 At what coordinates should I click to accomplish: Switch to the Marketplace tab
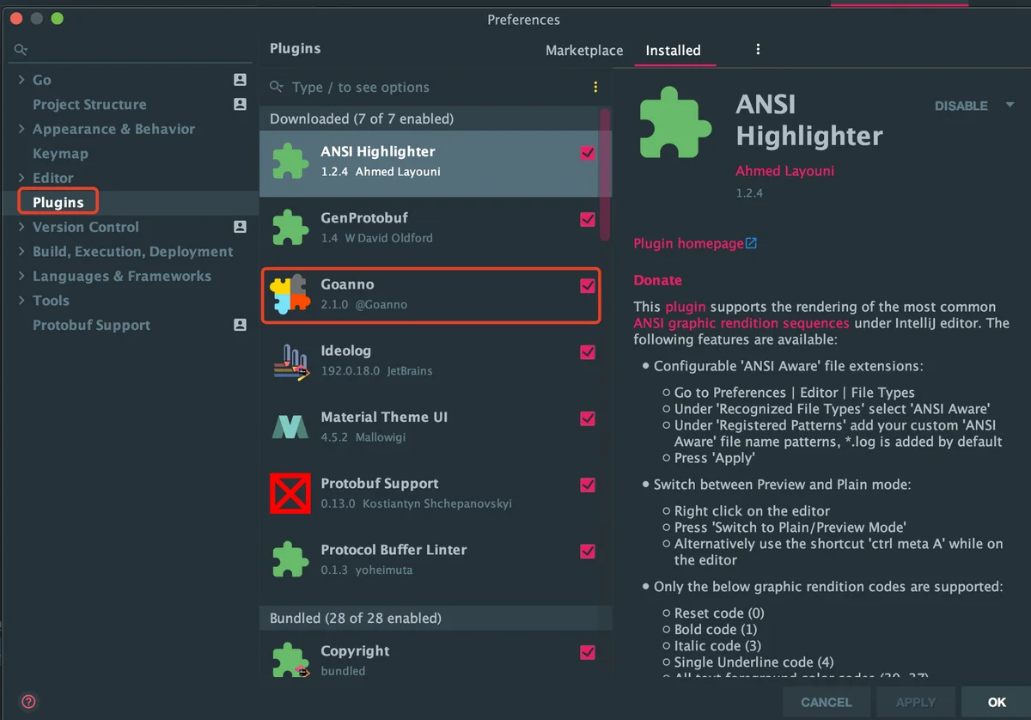584,51
